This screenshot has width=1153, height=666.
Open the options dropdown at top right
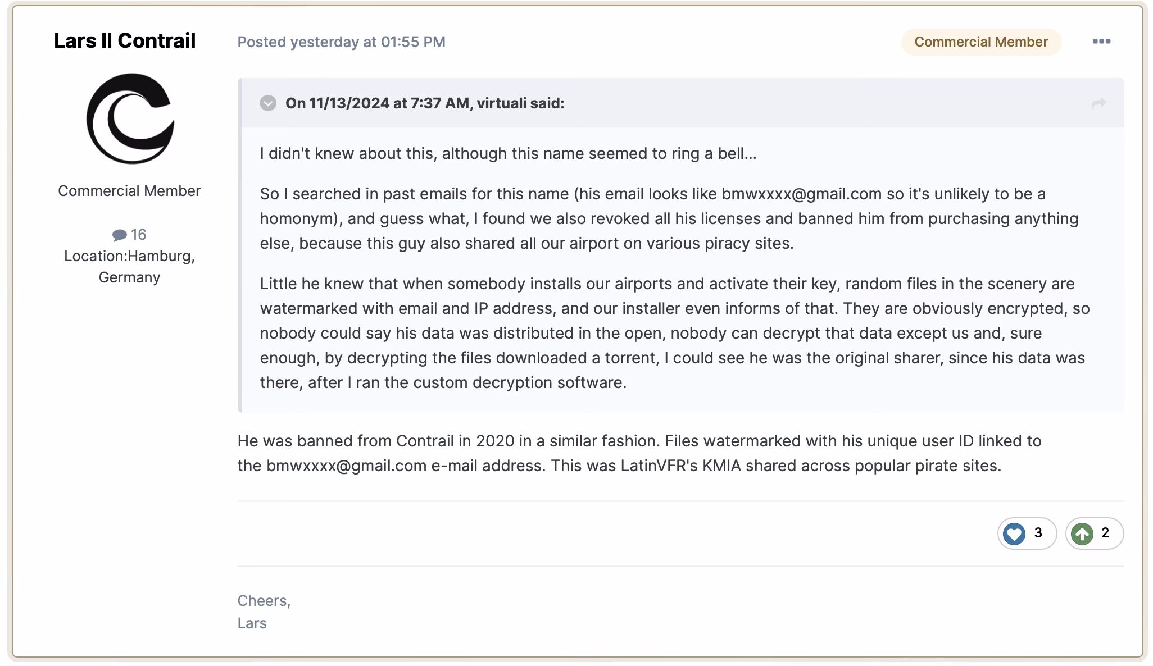1101,41
